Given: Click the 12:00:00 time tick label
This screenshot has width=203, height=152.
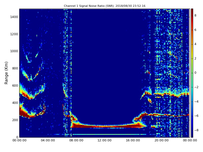Looking at the screenshot, I should pyautogui.click(x=105, y=140).
